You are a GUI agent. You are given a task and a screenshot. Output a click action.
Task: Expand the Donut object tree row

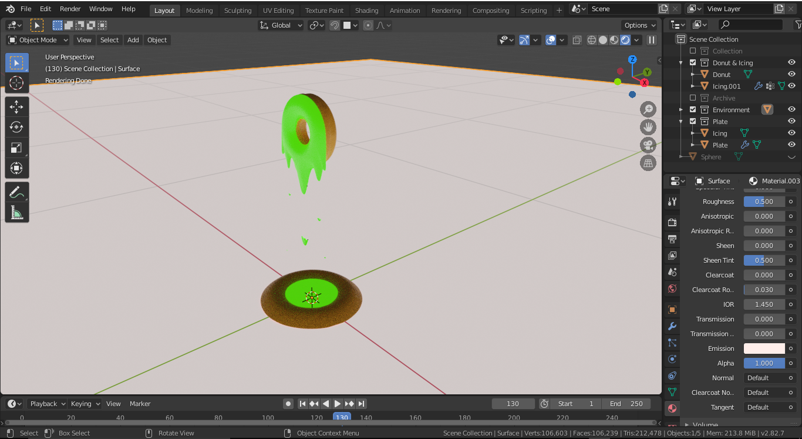click(693, 75)
